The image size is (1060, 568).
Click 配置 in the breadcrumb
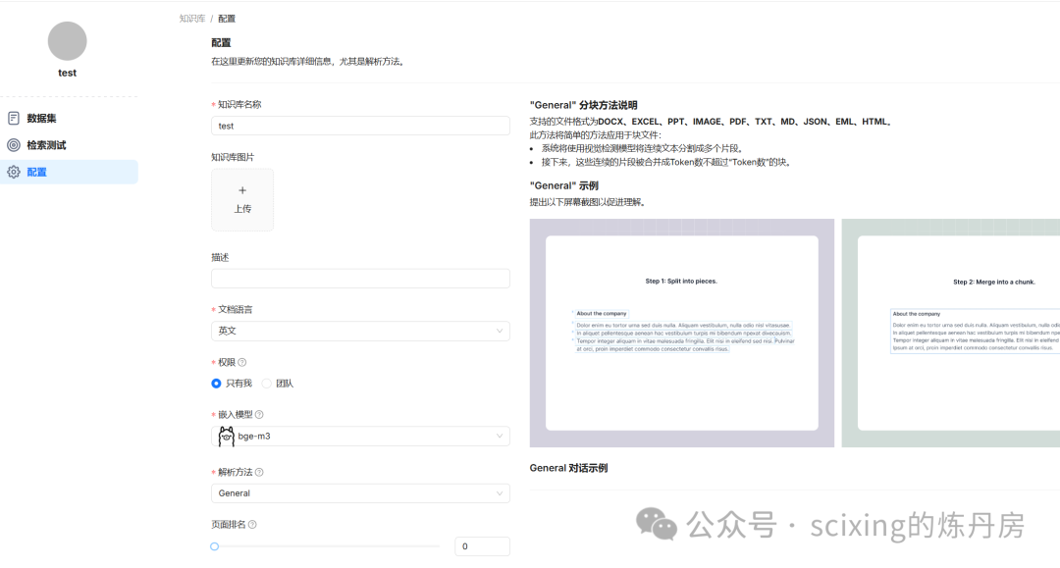(227, 19)
